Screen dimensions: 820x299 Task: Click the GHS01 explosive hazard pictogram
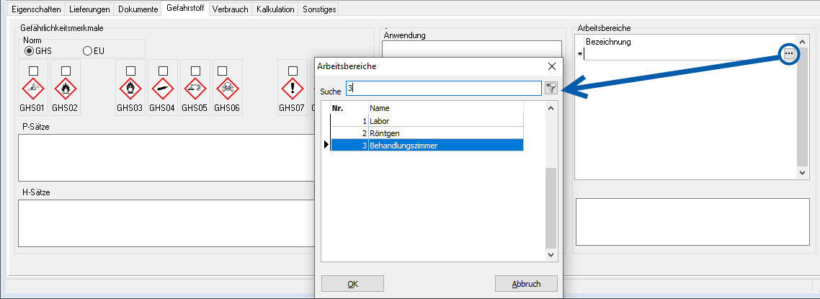(33, 90)
